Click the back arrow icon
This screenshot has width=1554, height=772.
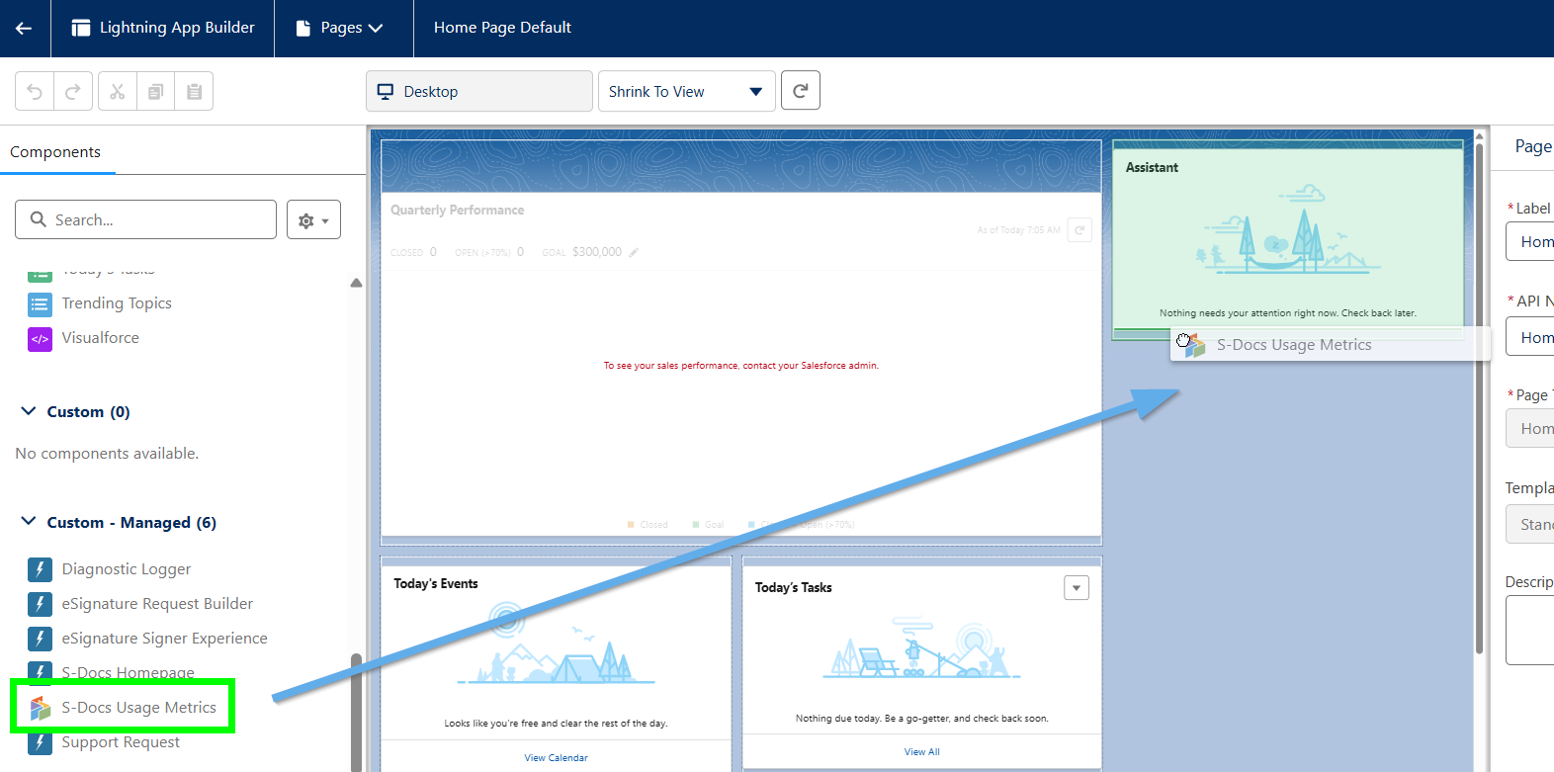click(24, 28)
